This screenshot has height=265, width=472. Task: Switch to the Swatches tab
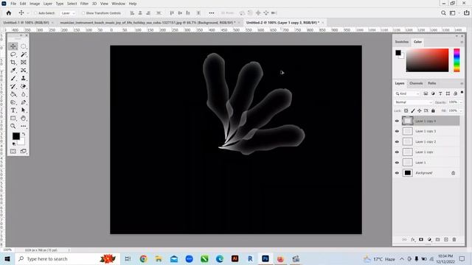[401, 42]
